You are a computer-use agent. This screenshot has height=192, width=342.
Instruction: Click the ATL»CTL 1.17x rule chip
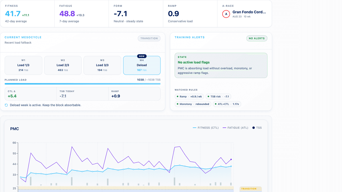point(227,104)
